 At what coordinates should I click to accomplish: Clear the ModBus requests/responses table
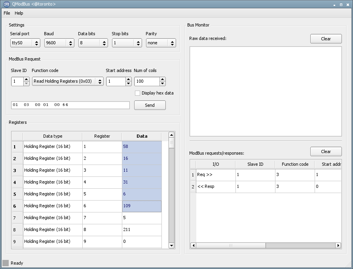click(326, 152)
